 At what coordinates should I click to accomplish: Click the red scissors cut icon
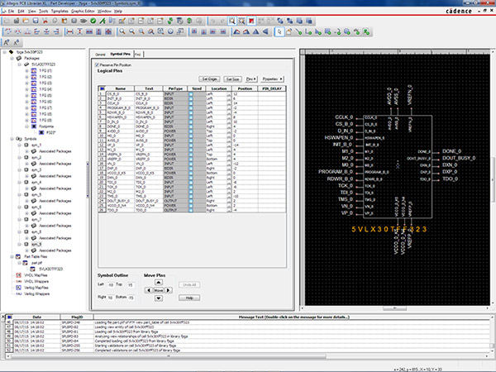45,21
